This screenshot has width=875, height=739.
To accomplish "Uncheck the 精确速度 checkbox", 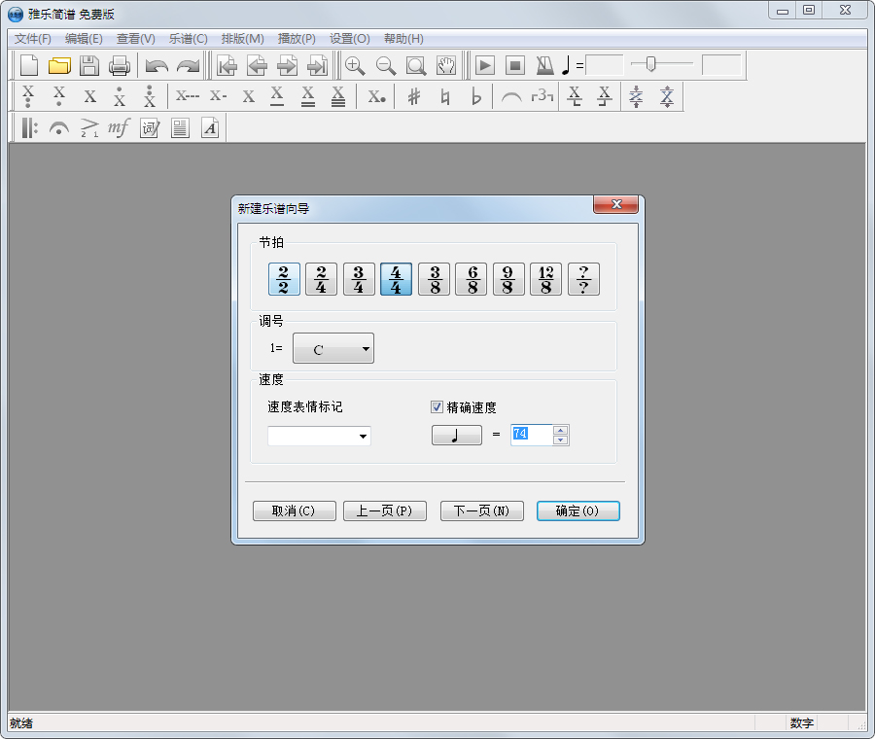I will [437, 406].
